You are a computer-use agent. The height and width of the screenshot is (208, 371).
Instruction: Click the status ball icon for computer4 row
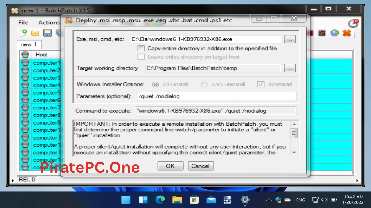[26, 85]
